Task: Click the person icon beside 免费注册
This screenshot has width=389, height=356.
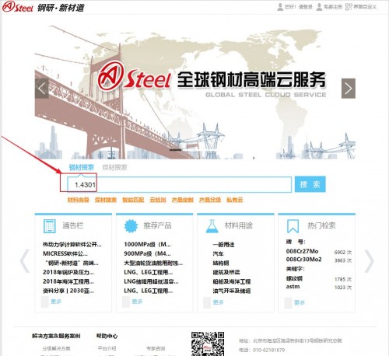Action: (x=319, y=7)
